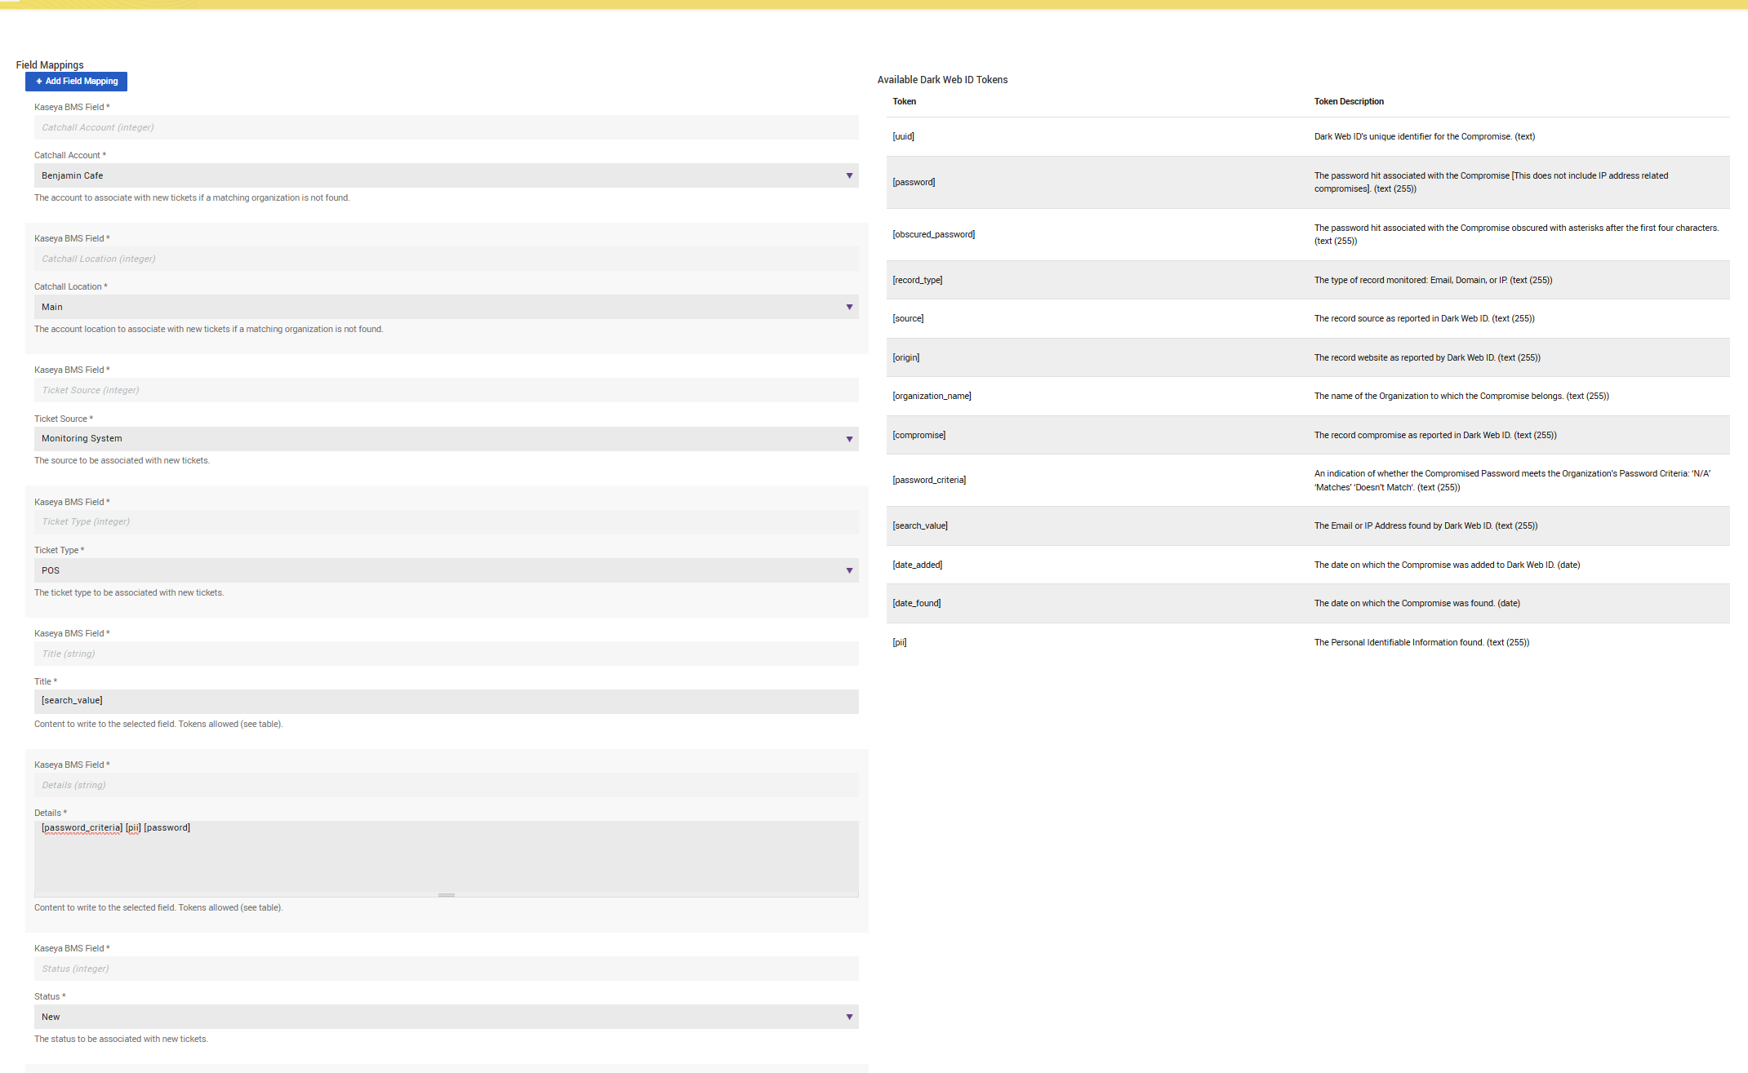Open the Ticket Source dropdown

tap(446, 439)
